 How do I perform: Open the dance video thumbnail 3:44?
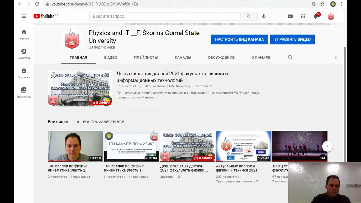pos(300,146)
